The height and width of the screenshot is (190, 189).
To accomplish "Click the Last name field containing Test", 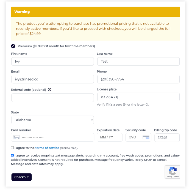I will pyautogui.click(x=138, y=61).
